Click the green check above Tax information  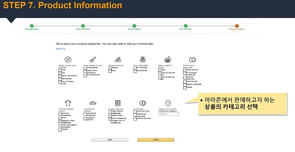tap(186, 26)
